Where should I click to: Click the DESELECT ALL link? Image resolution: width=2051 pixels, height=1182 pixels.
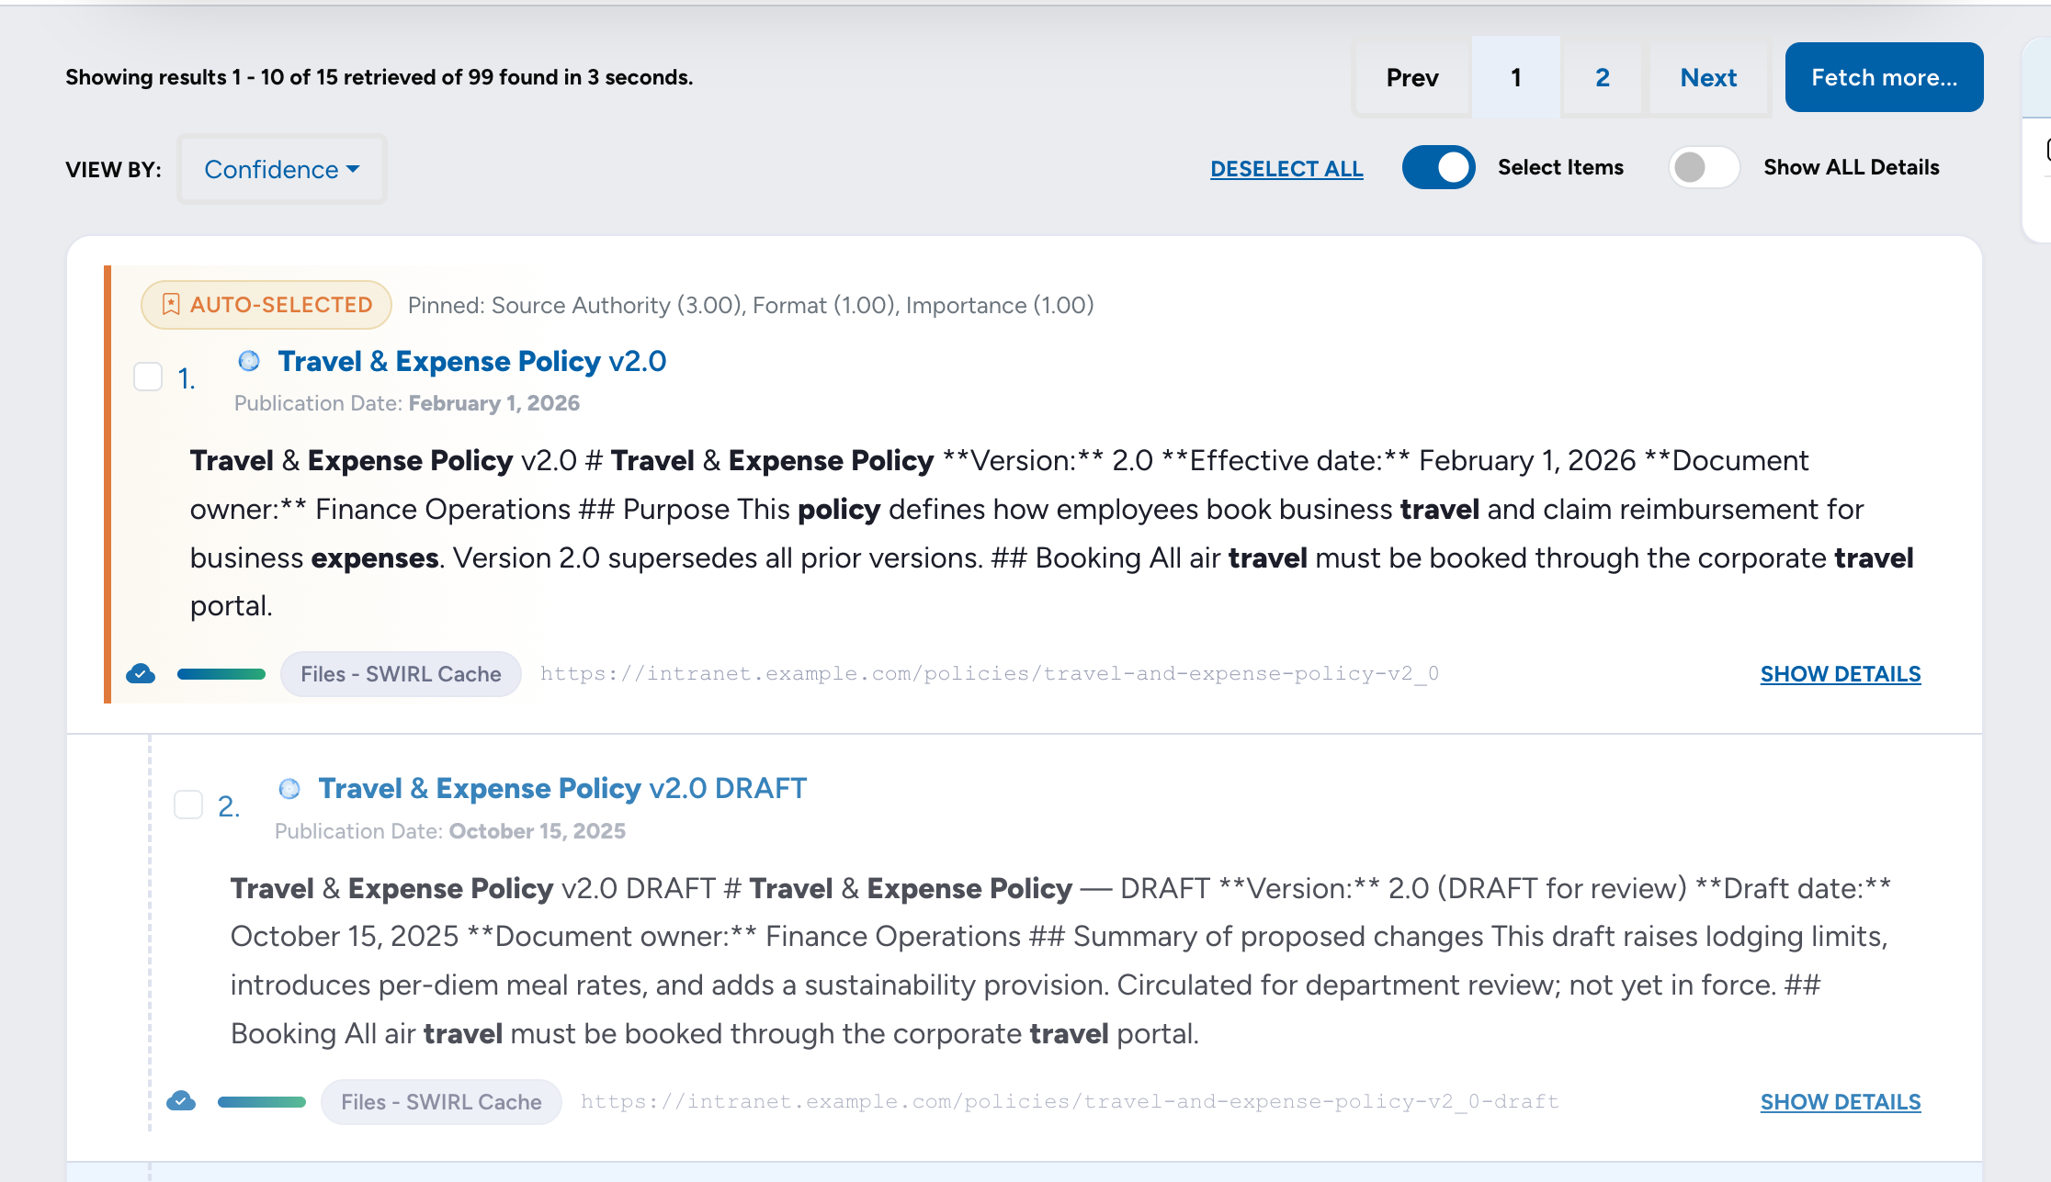pyautogui.click(x=1286, y=169)
